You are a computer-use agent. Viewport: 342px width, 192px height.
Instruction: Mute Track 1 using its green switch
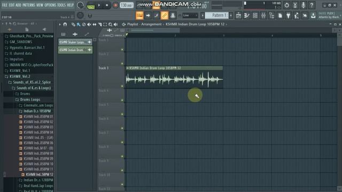pyautogui.click(x=122, y=50)
